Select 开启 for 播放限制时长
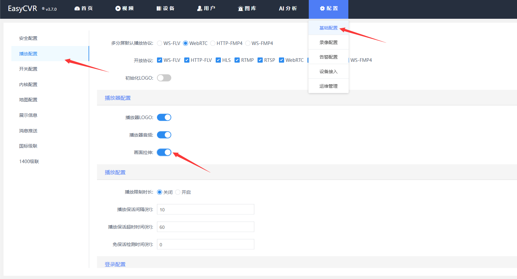This screenshot has height=279, width=517. click(178, 192)
